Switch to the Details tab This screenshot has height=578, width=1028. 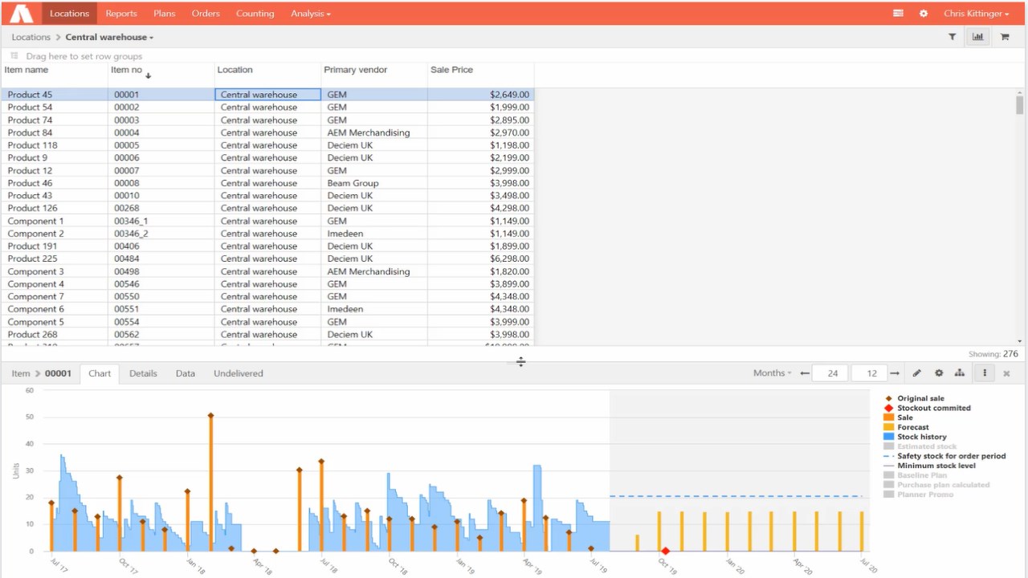tap(143, 373)
